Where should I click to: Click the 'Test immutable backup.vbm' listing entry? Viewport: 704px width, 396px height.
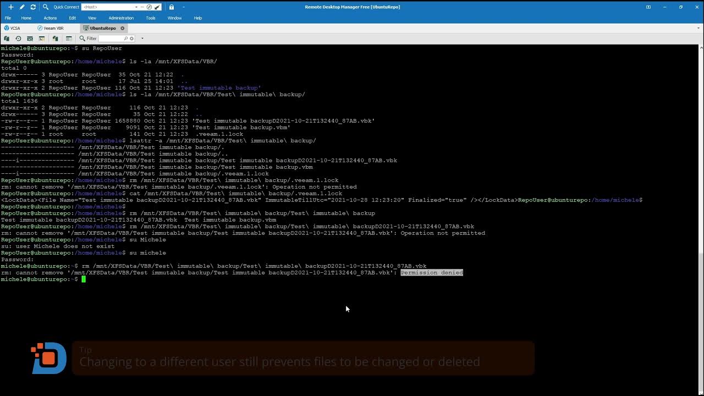(241, 128)
